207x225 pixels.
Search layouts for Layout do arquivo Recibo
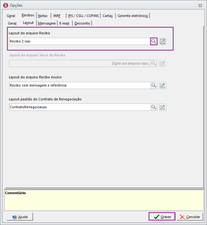pyautogui.click(x=154, y=41)
